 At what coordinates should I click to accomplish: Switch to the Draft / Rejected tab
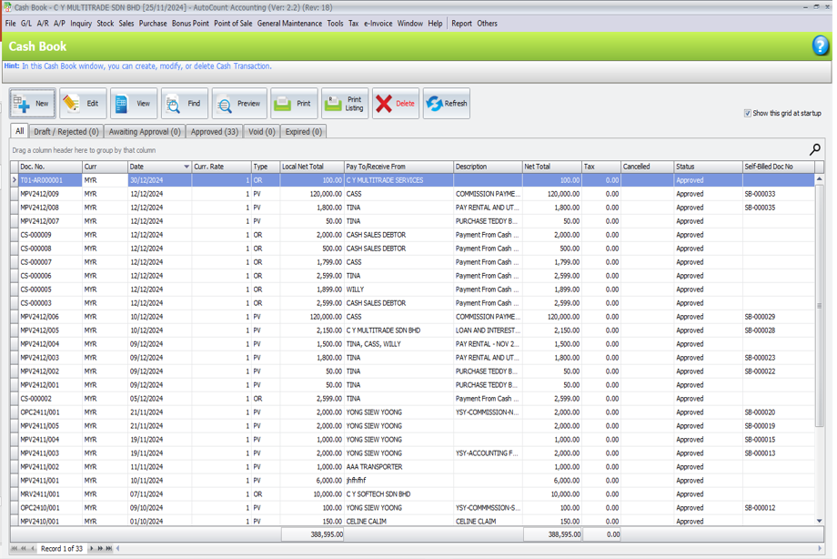66,132
